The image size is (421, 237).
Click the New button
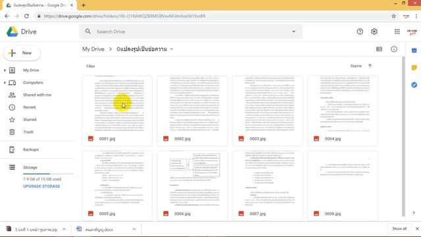pyautogui.click(x=22, y=53)
